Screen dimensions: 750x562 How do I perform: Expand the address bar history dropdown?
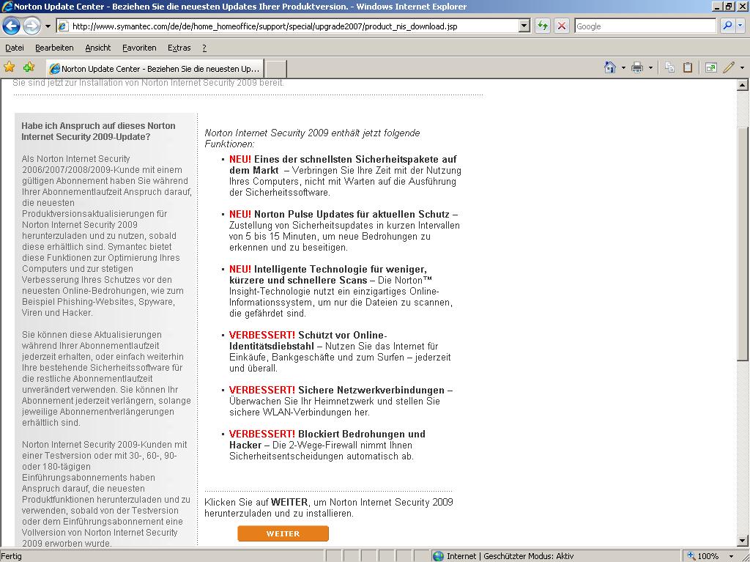pyautogui.click(x=524, y=26)
